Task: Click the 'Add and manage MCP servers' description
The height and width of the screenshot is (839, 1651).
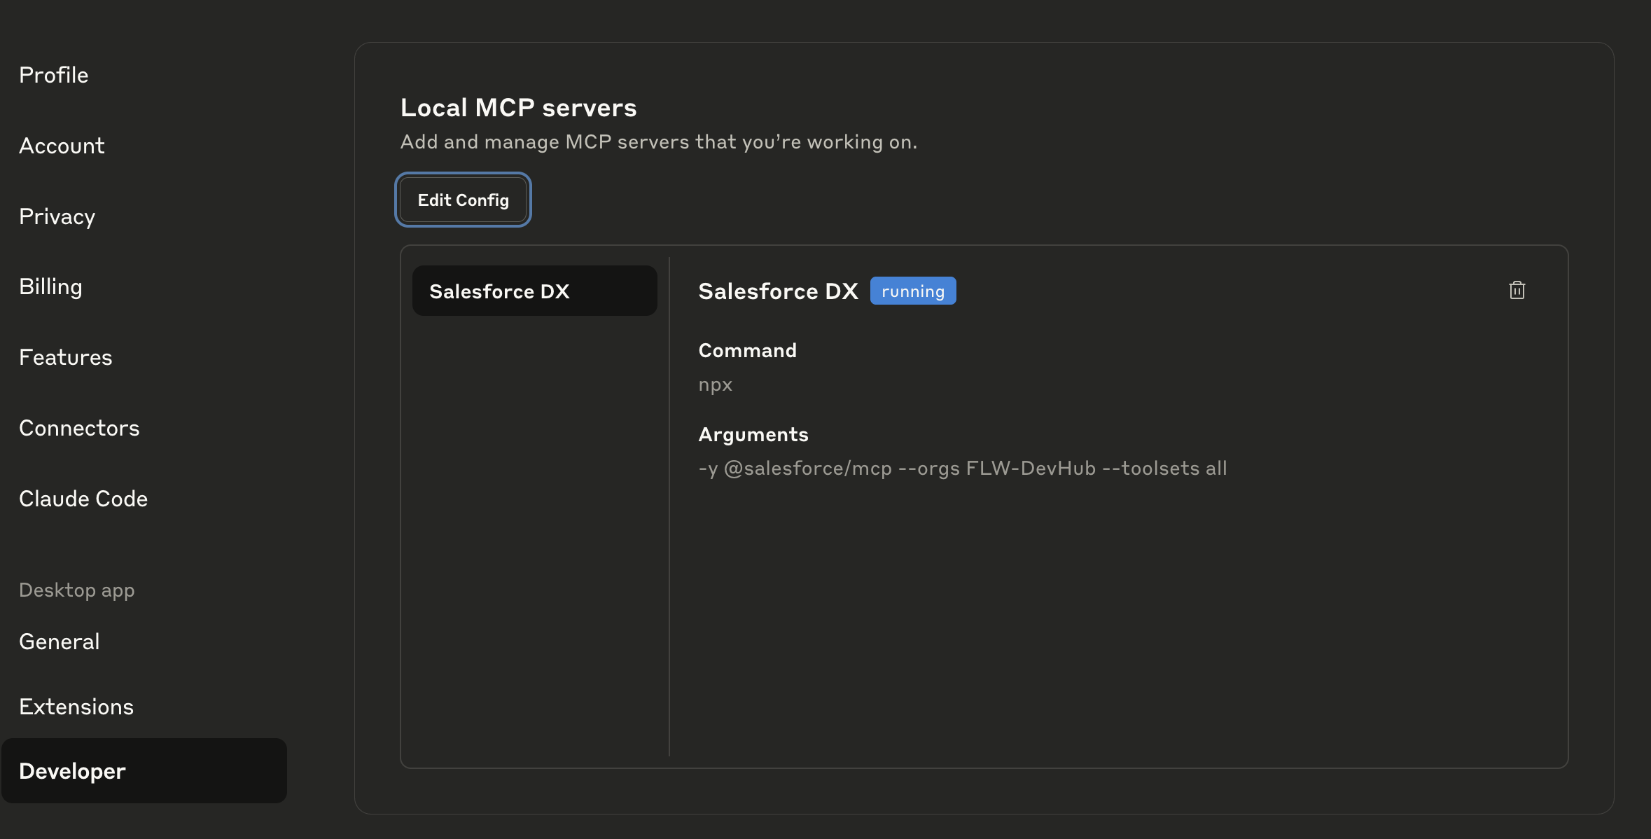Action: (x=659, y=141)
